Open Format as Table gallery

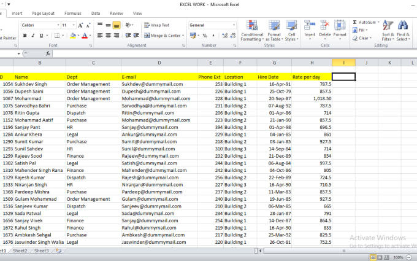click(274, 31)
